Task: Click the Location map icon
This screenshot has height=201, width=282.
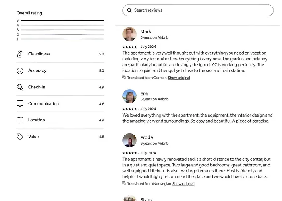Action: click(x=20, y=120)
